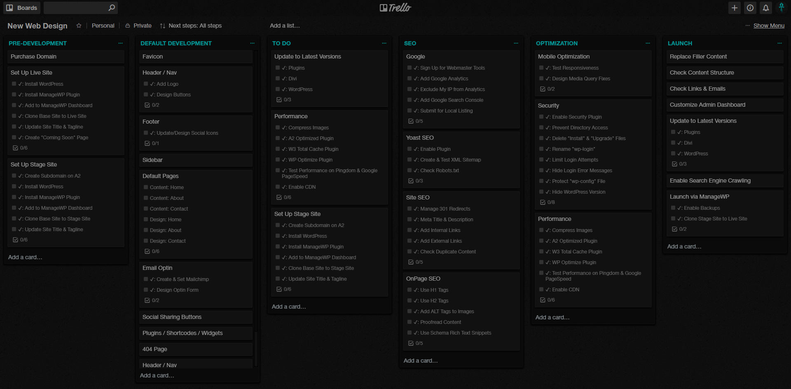Screen dimensions: 791x389
Task: Check Install WordPress under Set Up Live Site
Action: (x=14, y=84)
